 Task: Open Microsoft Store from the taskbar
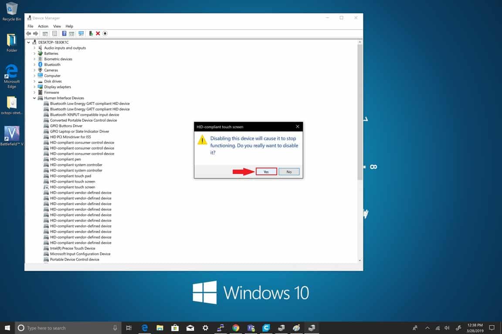click(175, 328)
